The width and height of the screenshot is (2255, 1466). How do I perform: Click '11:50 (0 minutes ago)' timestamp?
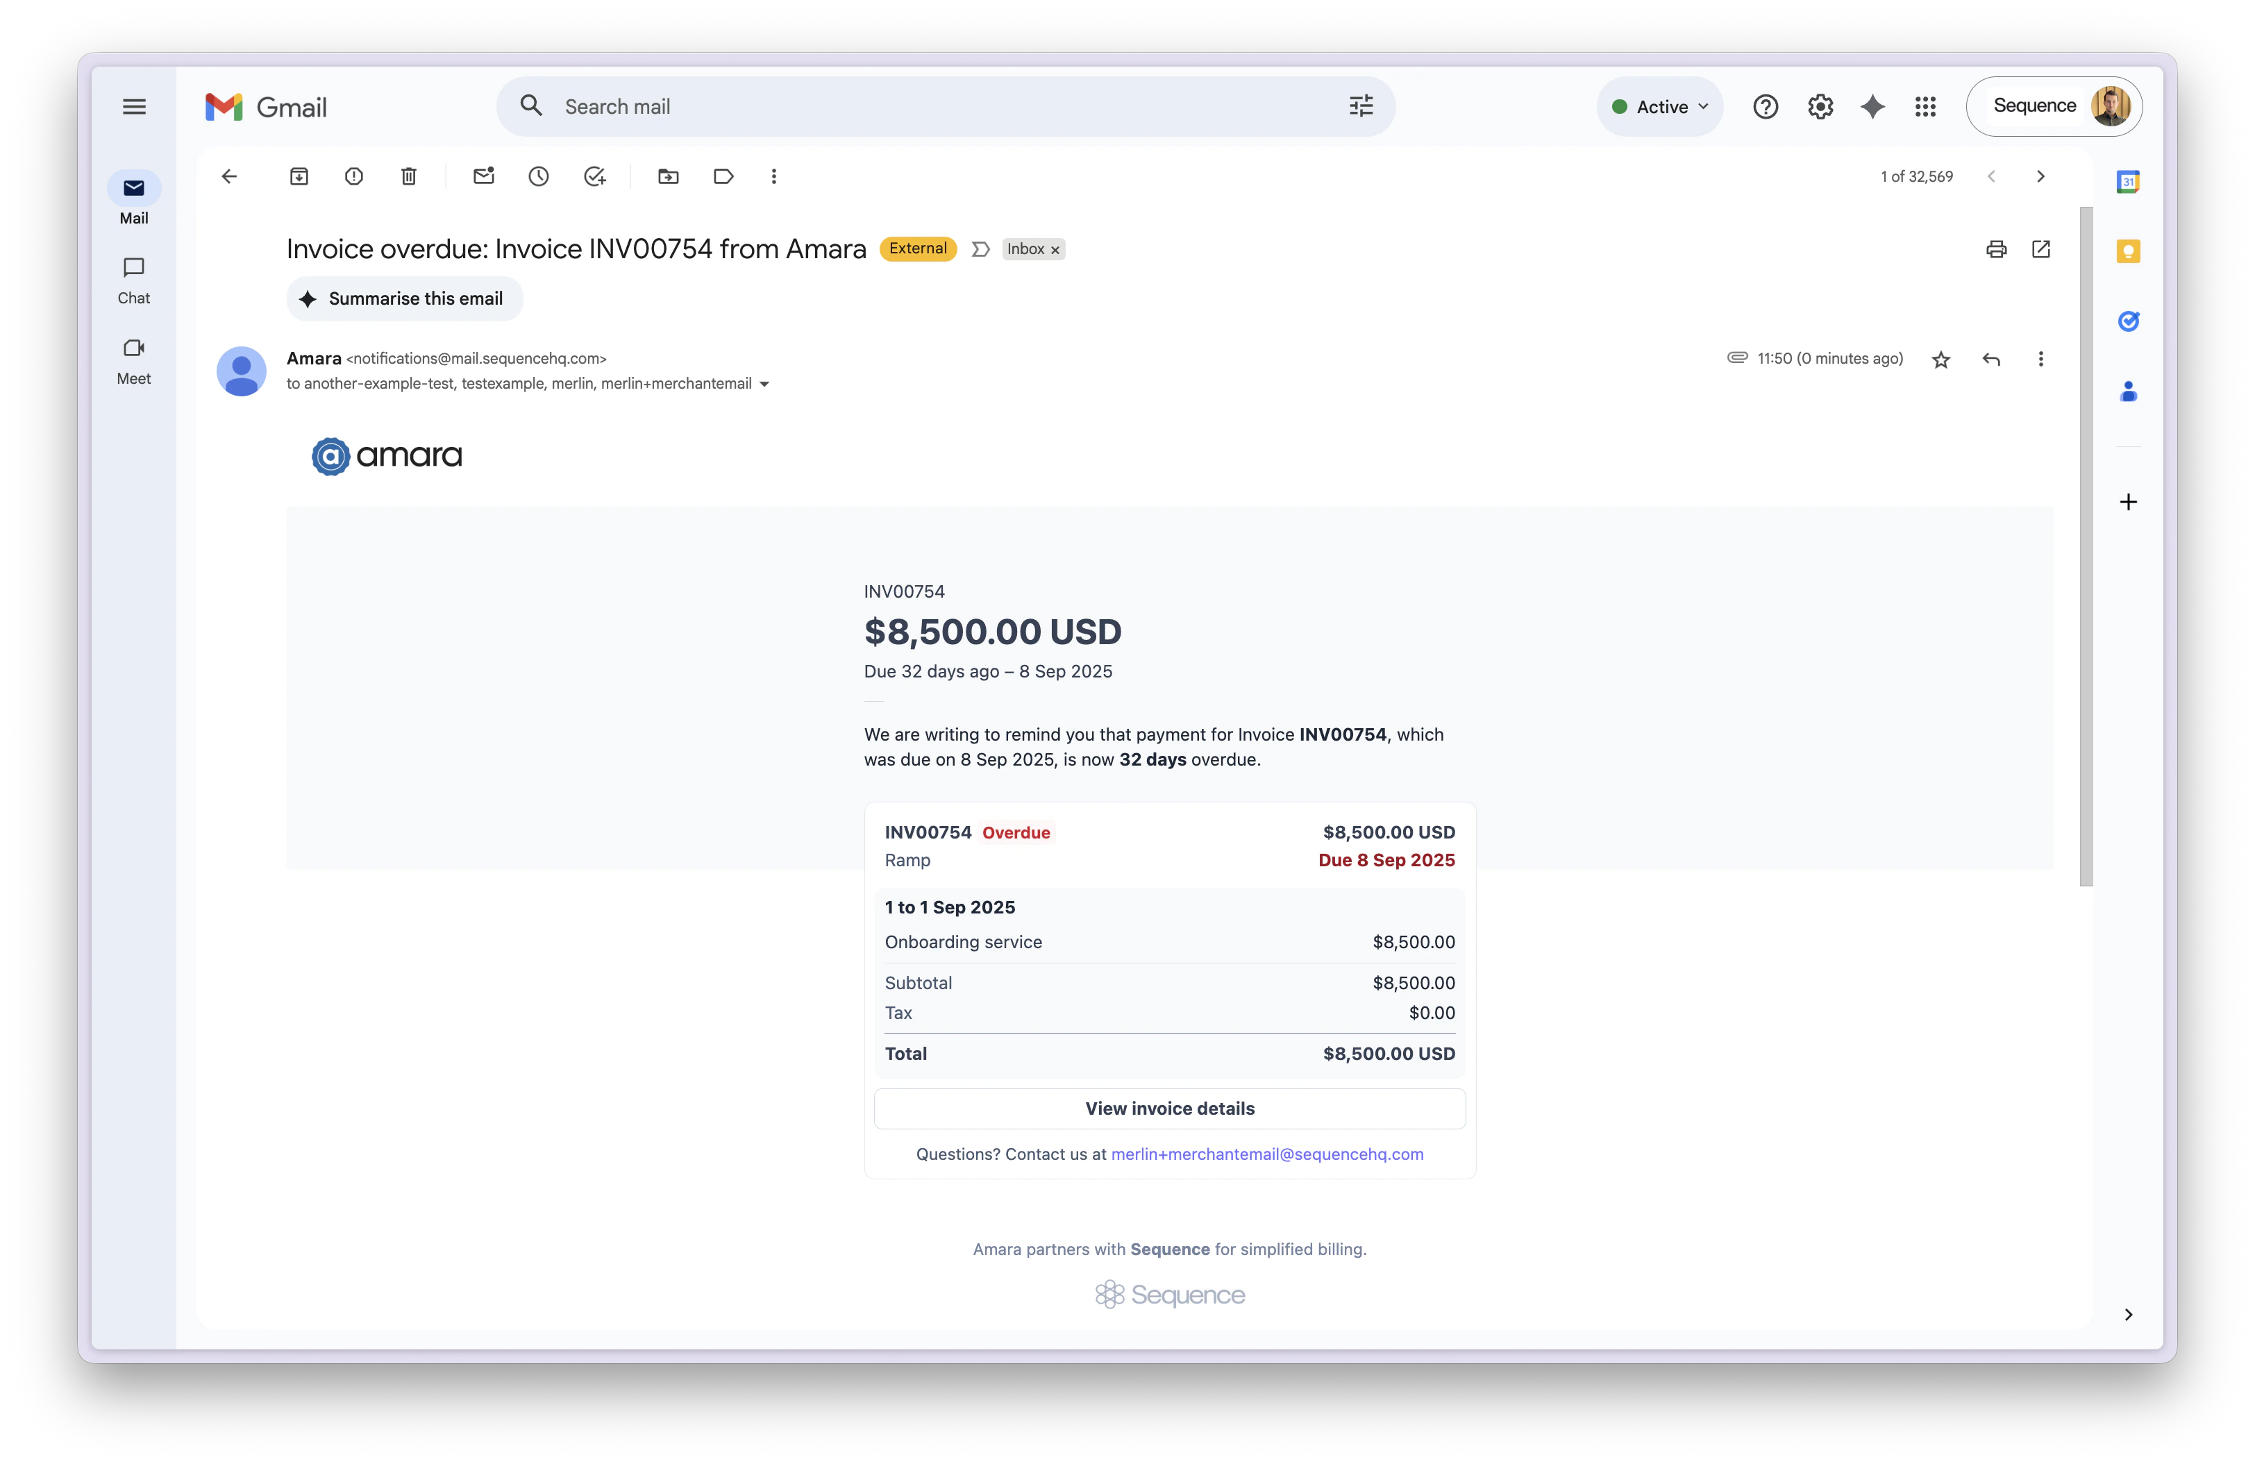click(1829, 359)
